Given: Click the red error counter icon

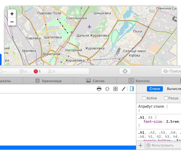Looking at the screenshot, I should (x=36, y=72).
